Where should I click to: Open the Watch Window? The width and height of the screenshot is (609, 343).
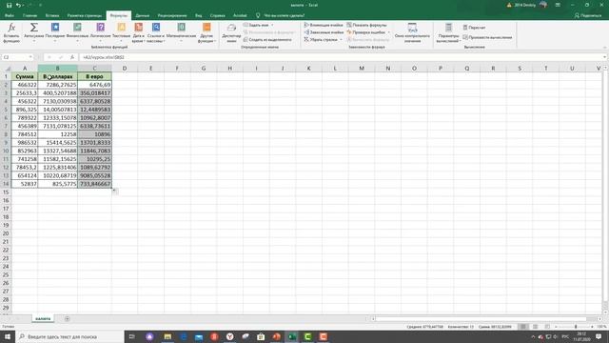point(412,32)
